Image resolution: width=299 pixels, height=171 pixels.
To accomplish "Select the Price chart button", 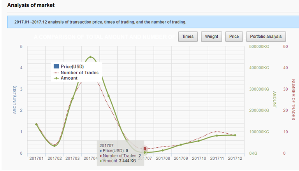I will (x=234, y=37).
